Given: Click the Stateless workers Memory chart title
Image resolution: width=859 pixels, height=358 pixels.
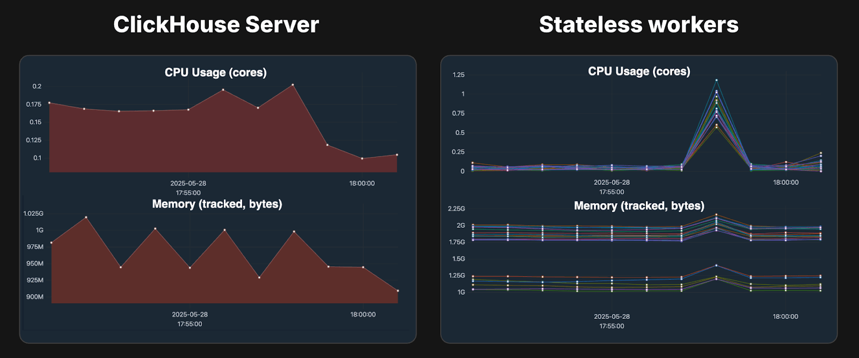Looking at the screenshot, I should 639,206.
